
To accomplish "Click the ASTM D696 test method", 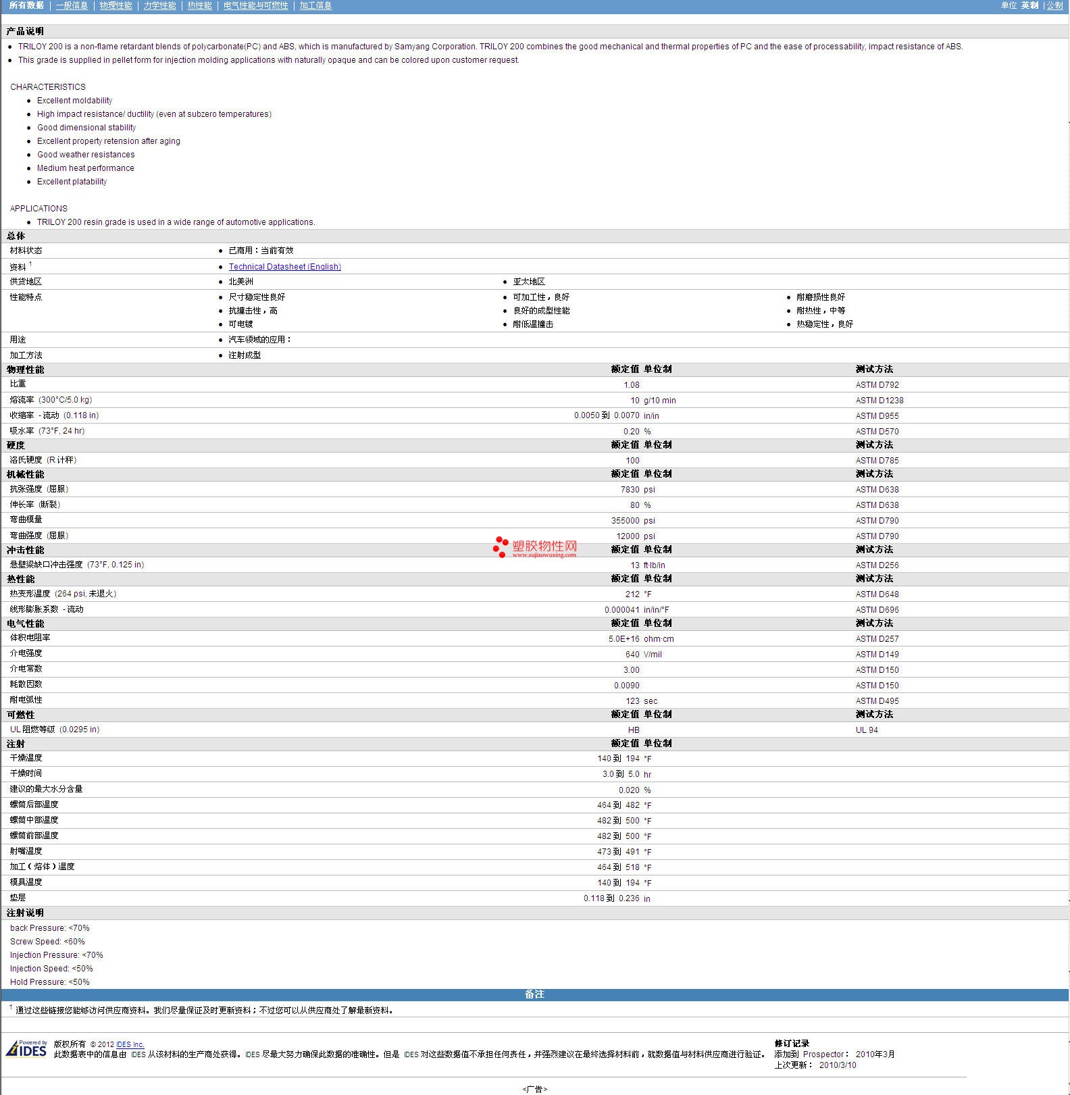I will coord(877,610).
